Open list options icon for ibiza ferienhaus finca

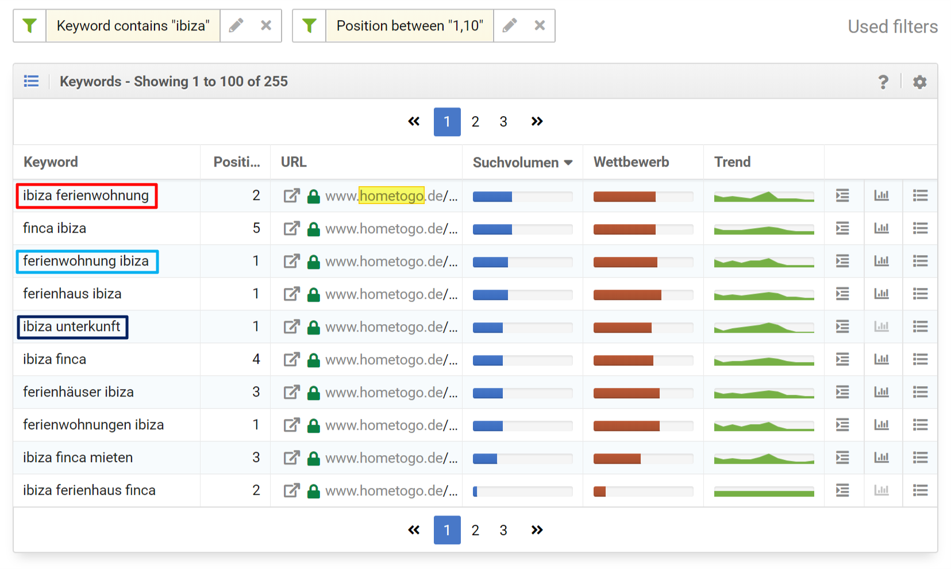[921, 490]
